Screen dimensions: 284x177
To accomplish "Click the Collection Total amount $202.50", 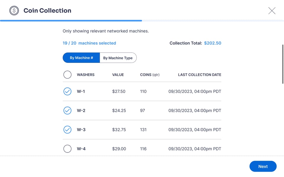I will click(x=213, y=43).
